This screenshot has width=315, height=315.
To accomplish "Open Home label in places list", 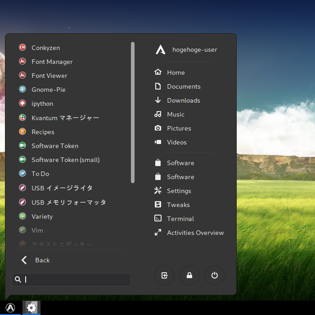I will click(x=176, y=72).
